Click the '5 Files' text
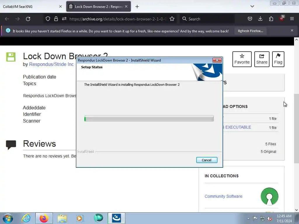This screenshot has height=224, width=299. [x=271, y=144]
